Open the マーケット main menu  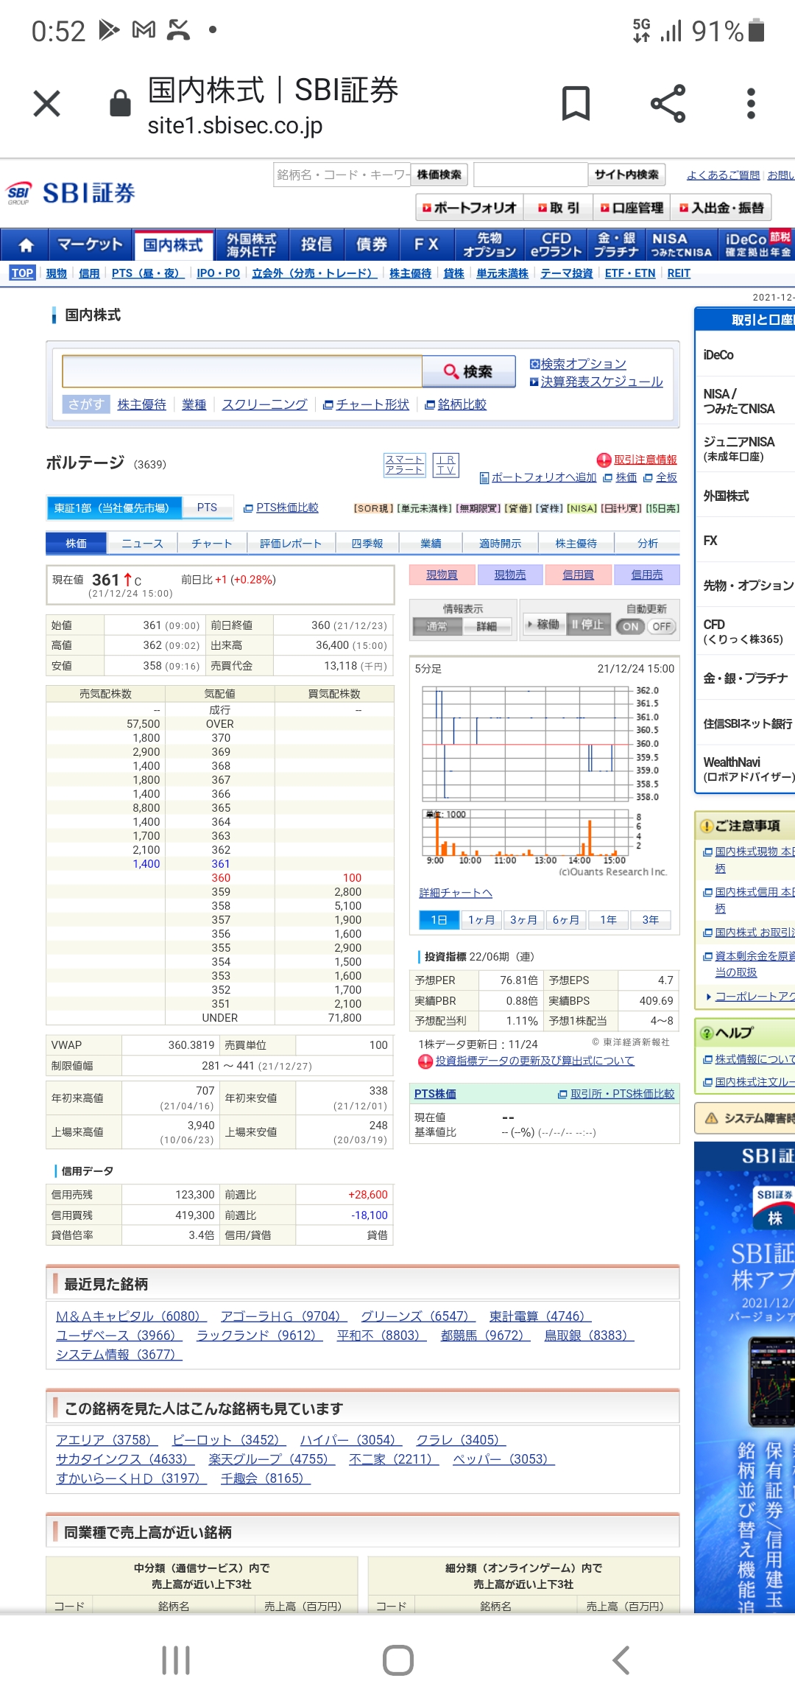coord(91,245)
